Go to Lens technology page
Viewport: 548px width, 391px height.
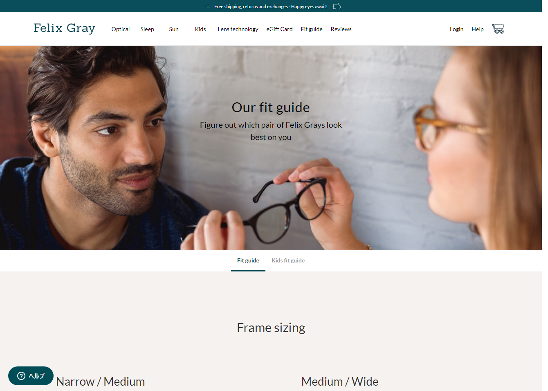click(238, 29)
